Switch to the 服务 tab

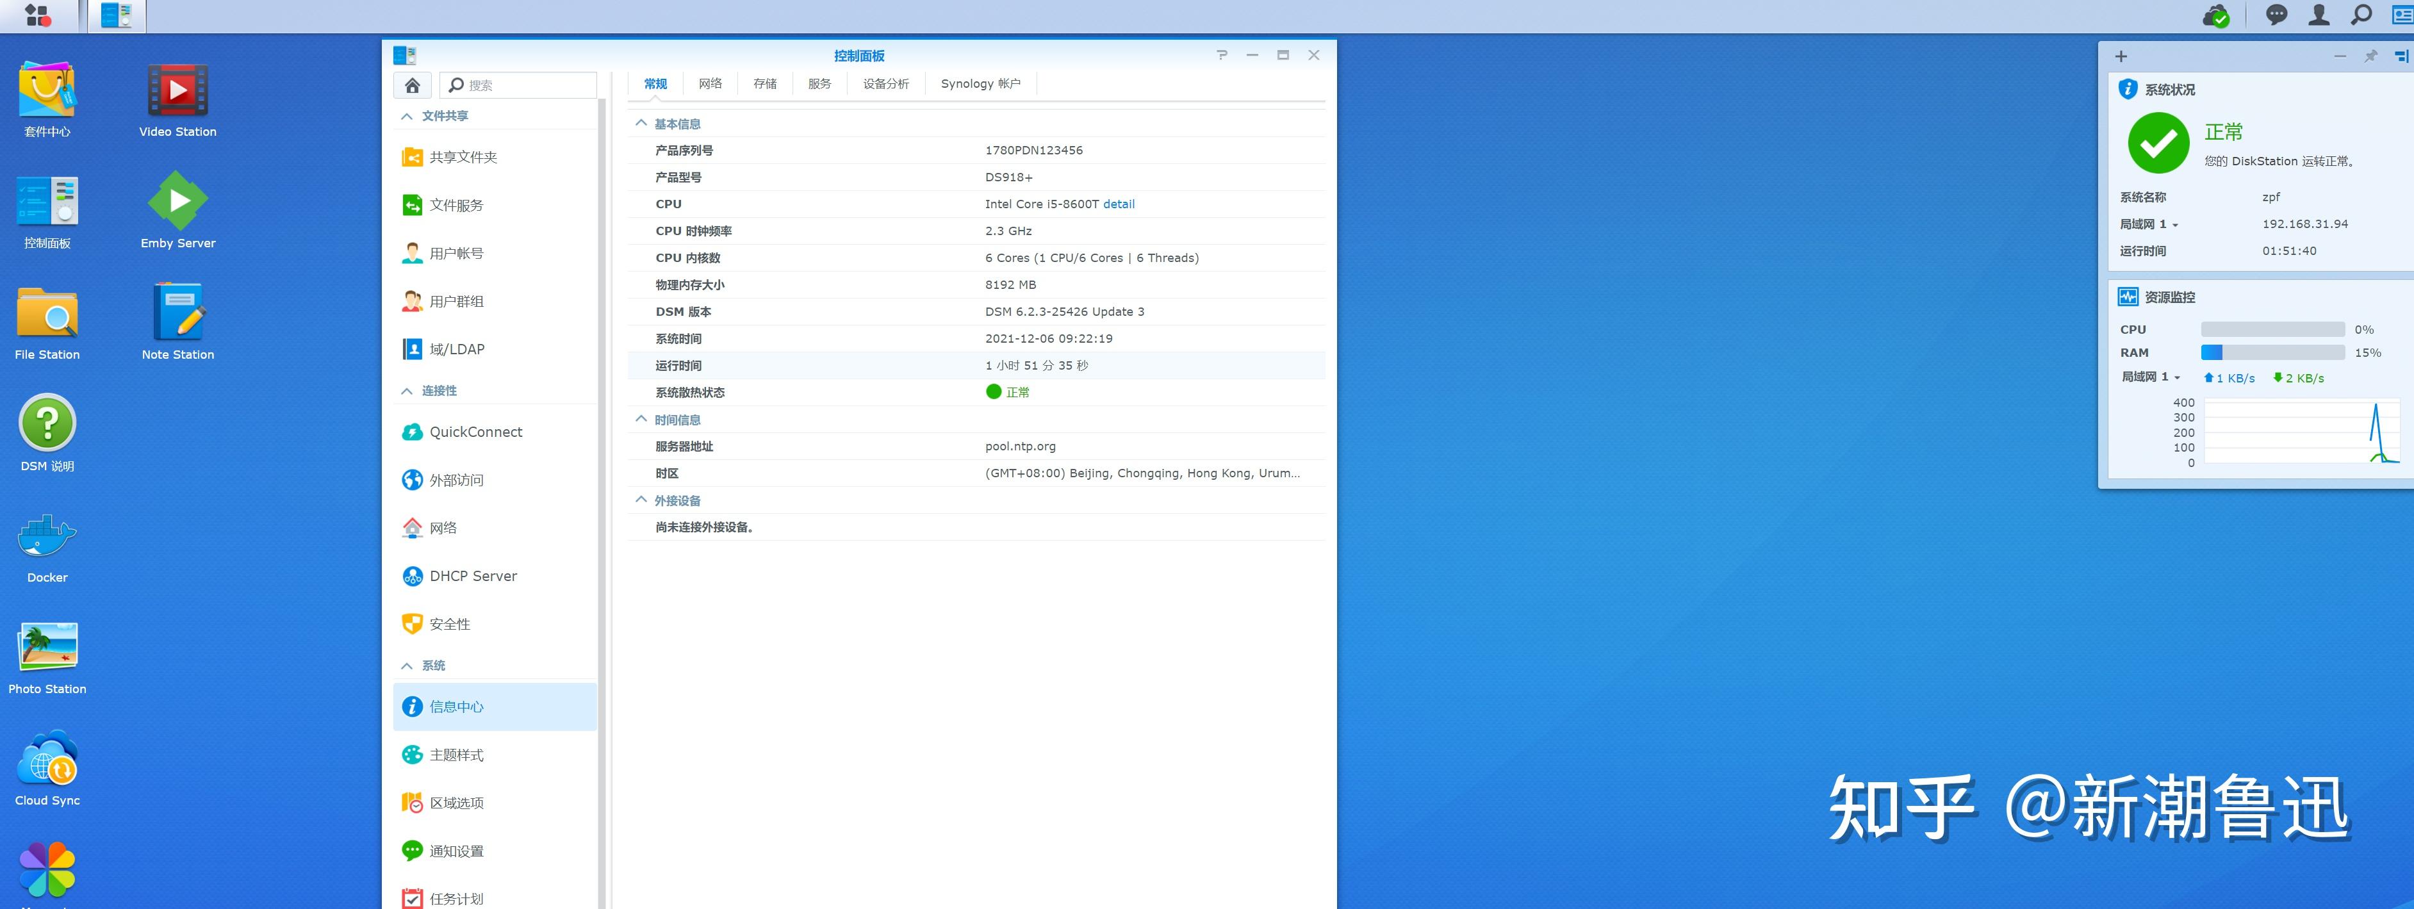819,85
